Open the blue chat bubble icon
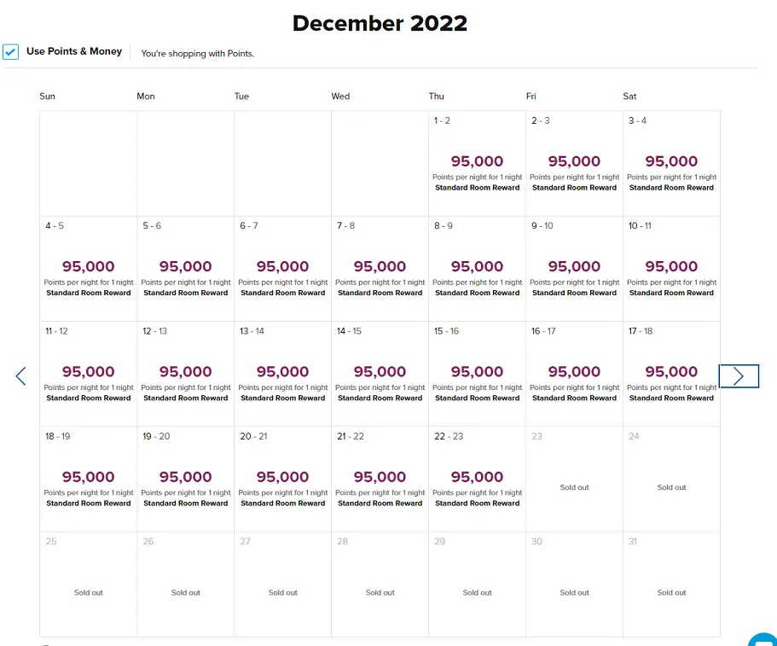 [x=763, y=639]
